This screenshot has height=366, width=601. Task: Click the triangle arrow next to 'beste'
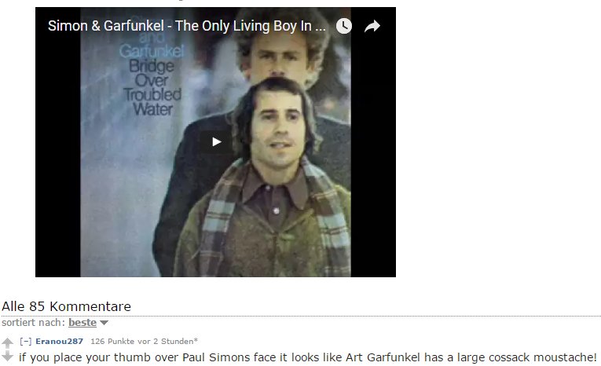pyautogui.click(x=104, y=323)
